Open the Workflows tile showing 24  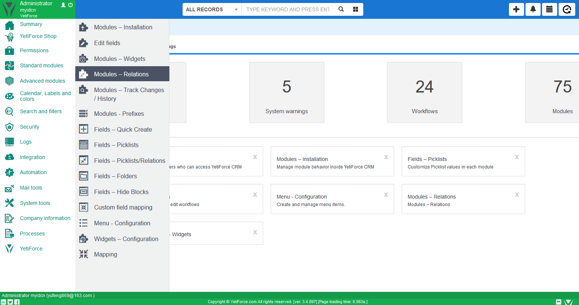point(425,93)
